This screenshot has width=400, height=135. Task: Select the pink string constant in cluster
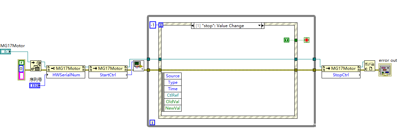pos(21,76)
